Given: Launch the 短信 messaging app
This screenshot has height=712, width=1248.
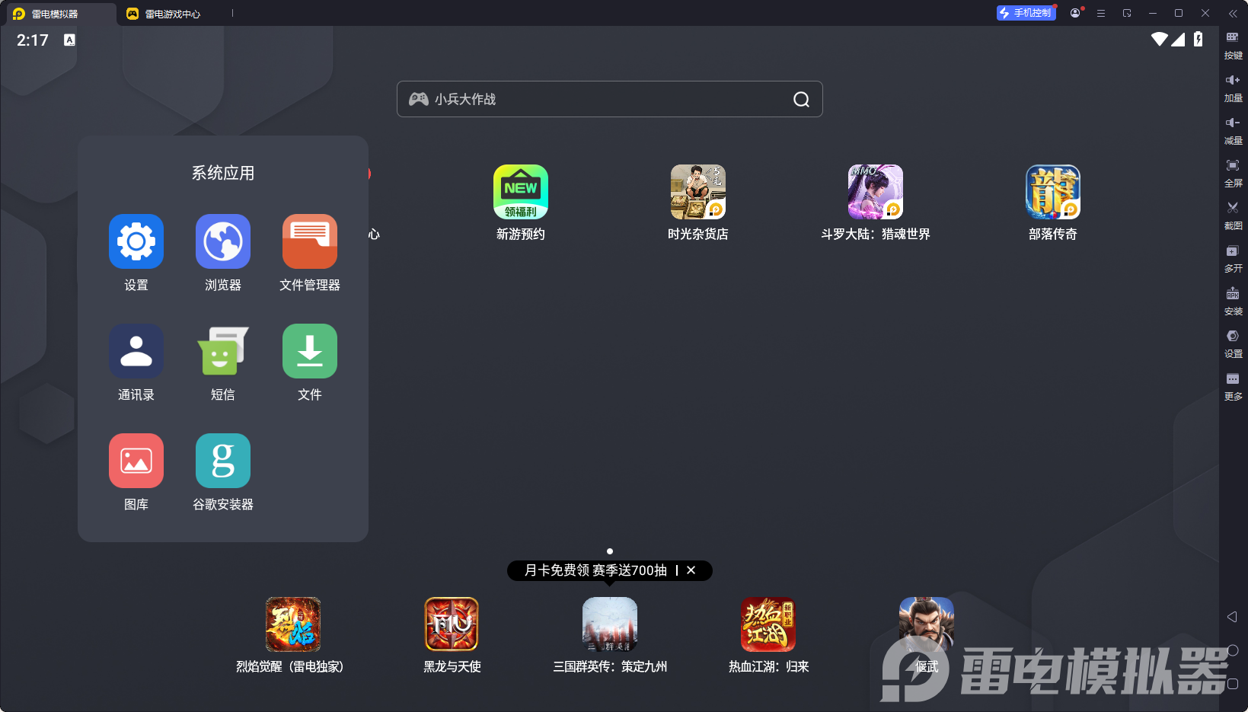Looking at the screenshot, I should [223, 351].
